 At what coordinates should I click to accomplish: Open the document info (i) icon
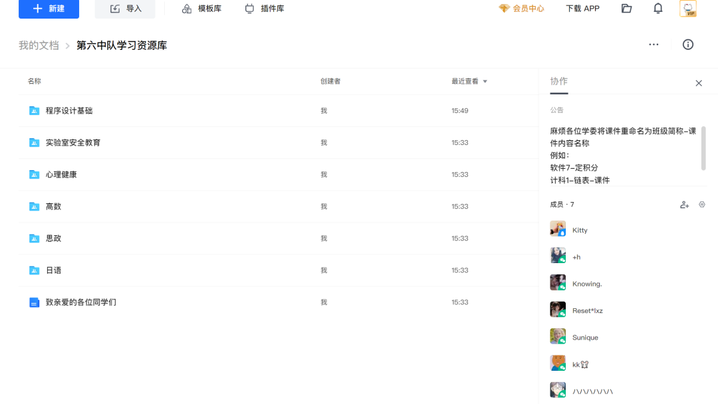pyautogui.click(x=688, y=45)
